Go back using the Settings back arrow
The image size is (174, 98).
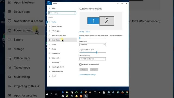coord(49,4)
